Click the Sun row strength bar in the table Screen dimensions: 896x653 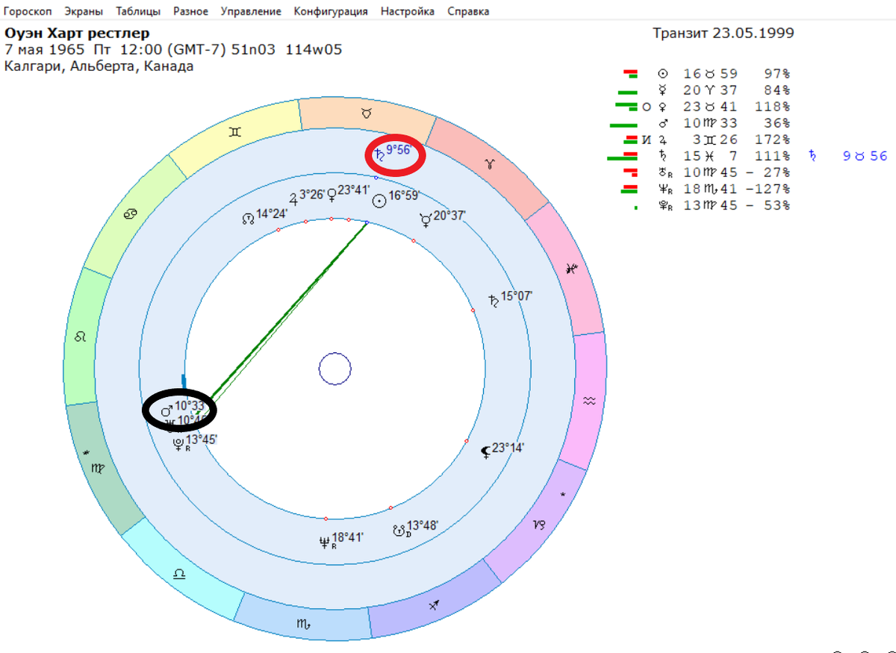point(632,72)
